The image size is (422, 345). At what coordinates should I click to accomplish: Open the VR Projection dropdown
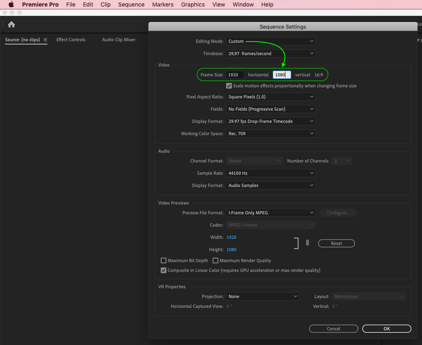(263, 296)
